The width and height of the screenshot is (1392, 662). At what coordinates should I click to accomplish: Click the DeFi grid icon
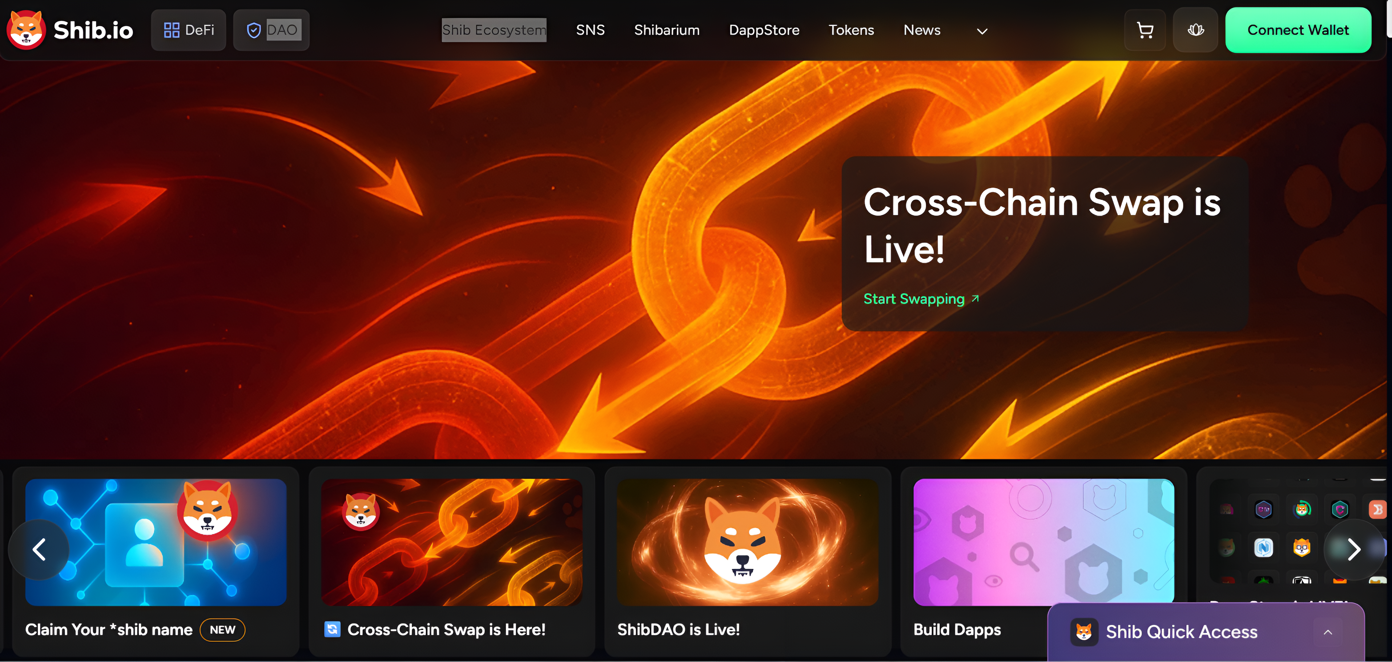tap(171, 30)
